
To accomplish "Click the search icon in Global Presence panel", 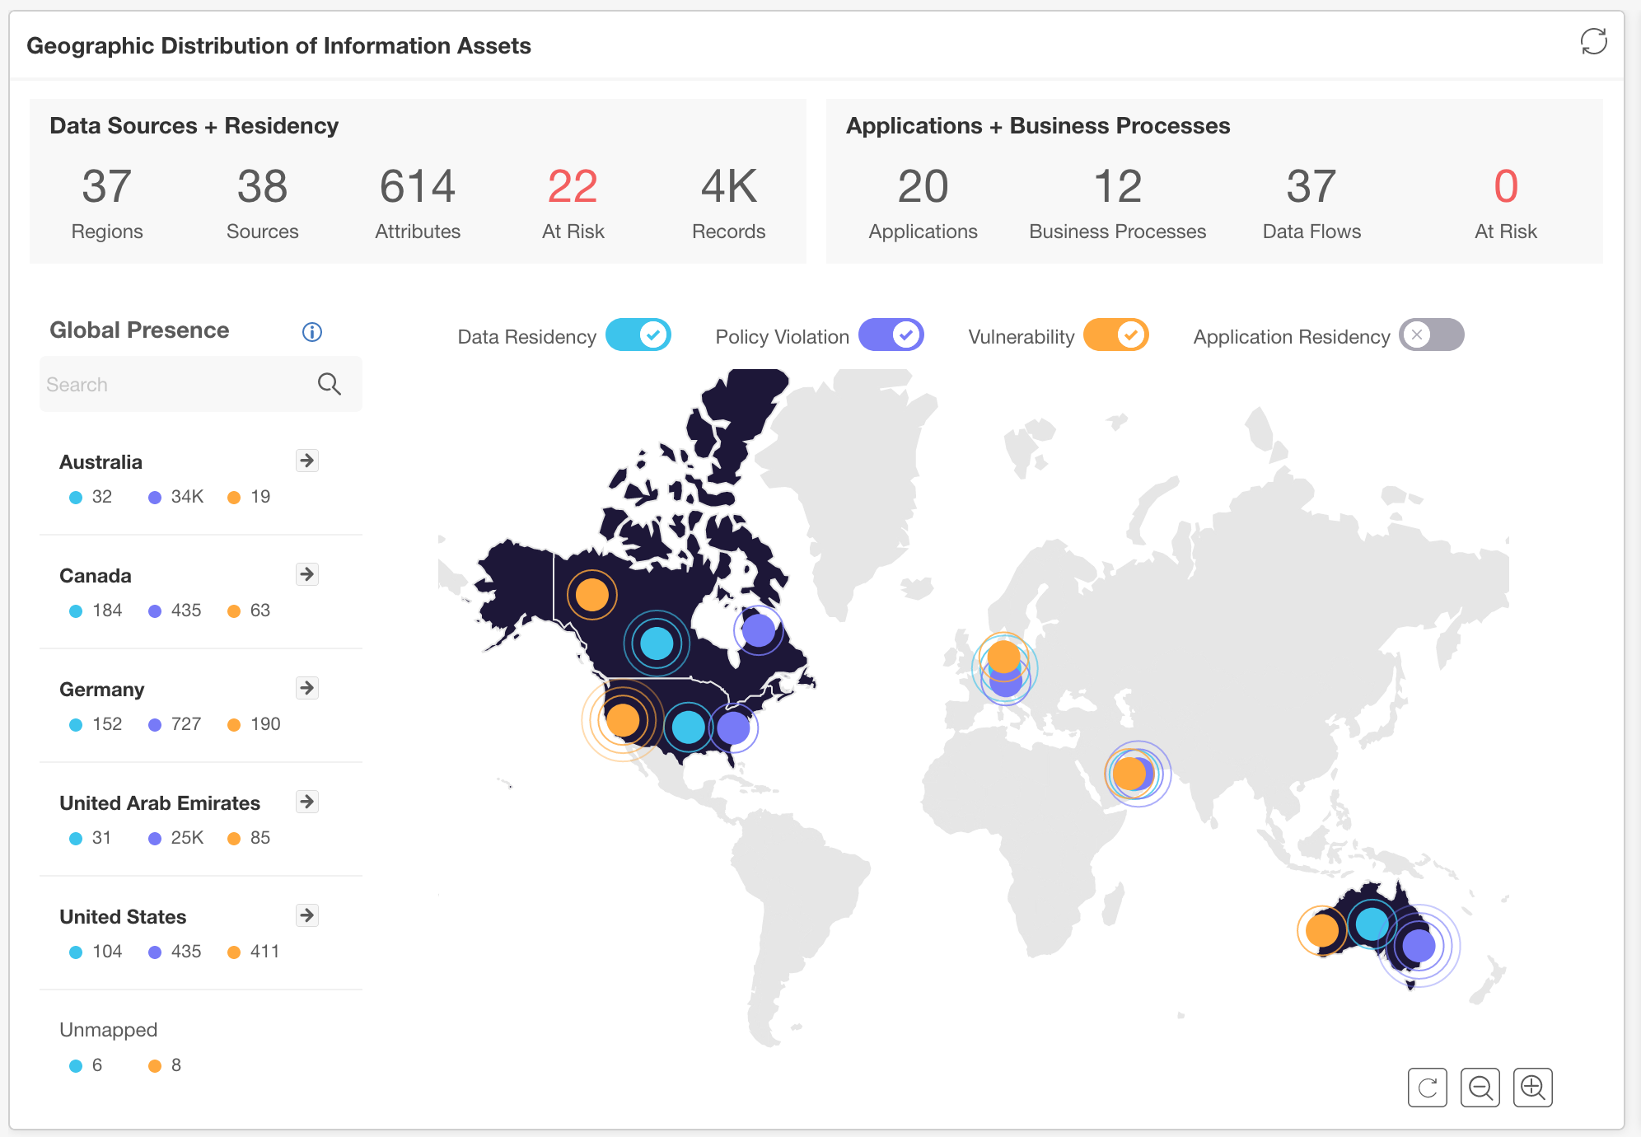I will 328,384.
